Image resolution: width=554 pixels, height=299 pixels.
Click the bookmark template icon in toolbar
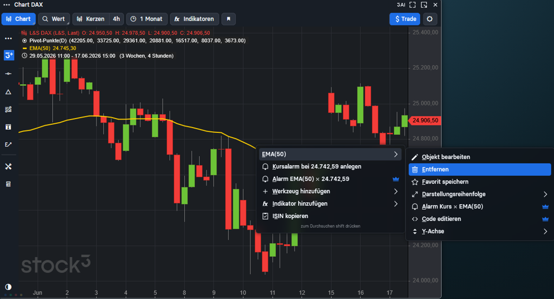(229, 19)
